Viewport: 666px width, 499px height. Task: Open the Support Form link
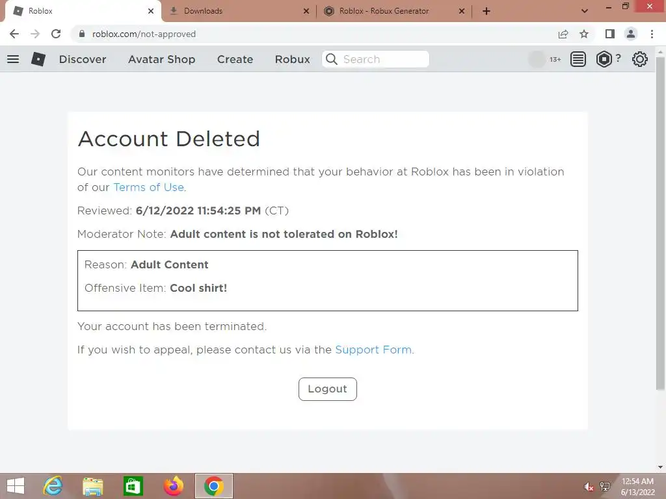point(373,350)
